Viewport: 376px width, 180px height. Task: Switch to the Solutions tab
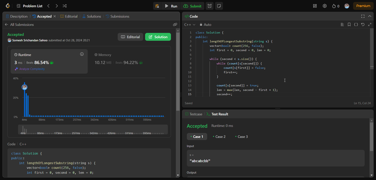tap(91, 16)
